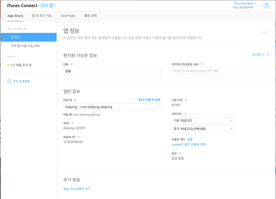Screen dimensions: 276x199
Task: Click the 버전 또는 플랫폼 link
Action: (21, 81)
